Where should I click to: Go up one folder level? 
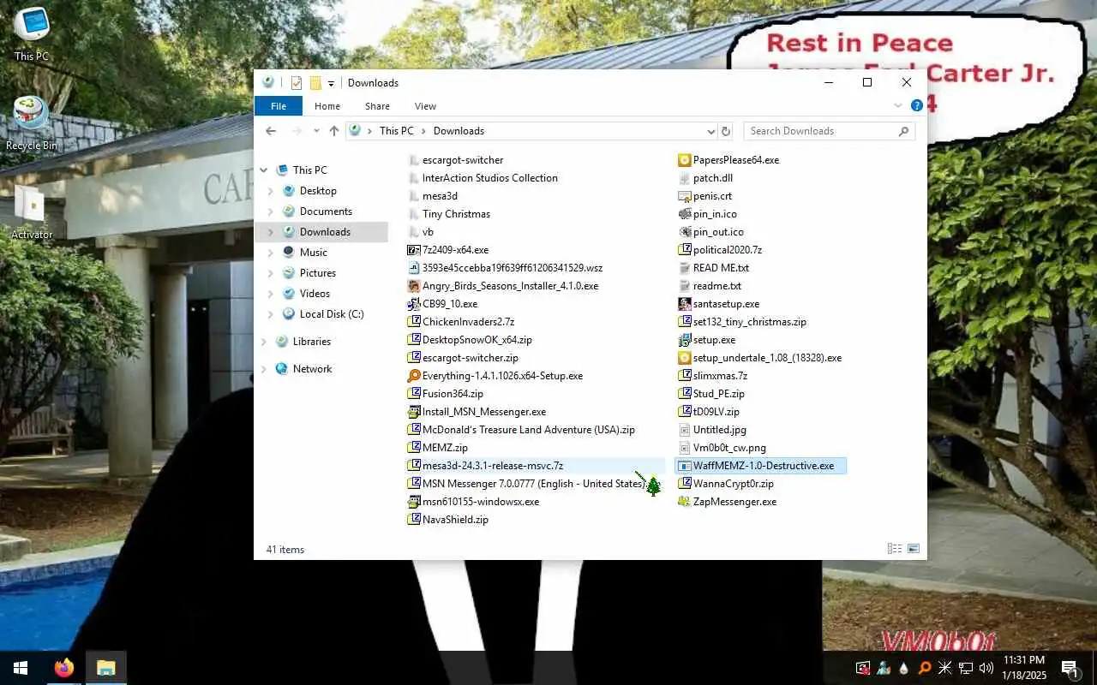pyautogui.click(x=334, y=131)
